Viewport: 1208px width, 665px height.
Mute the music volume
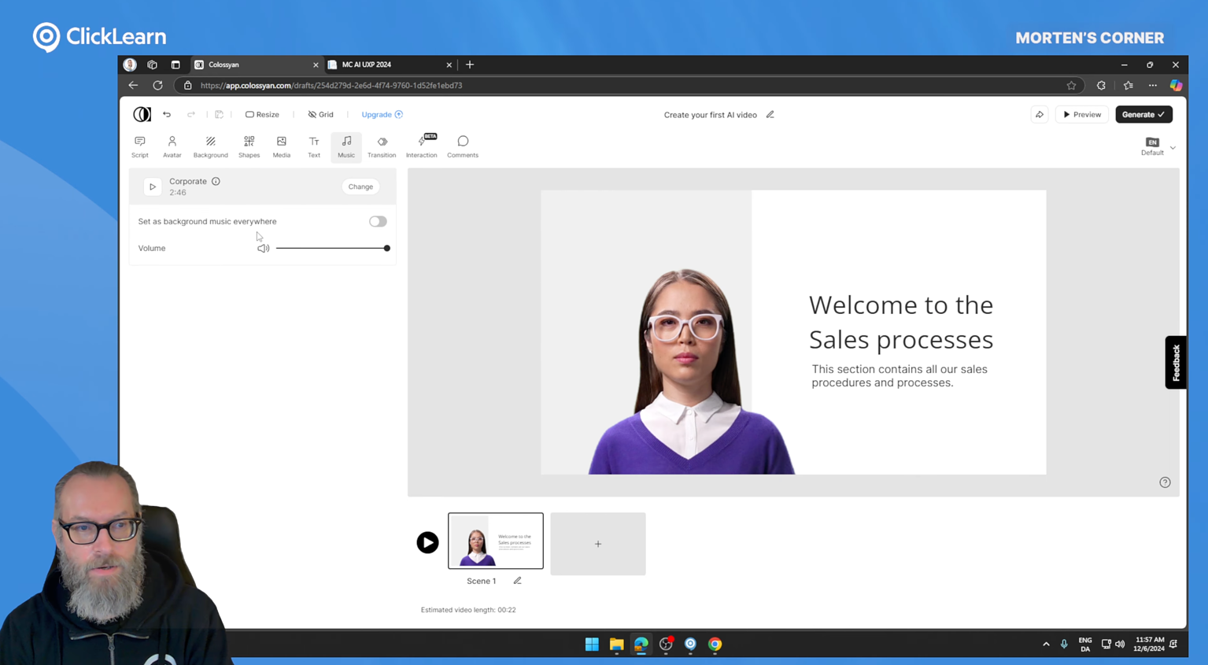click(262, 248)
